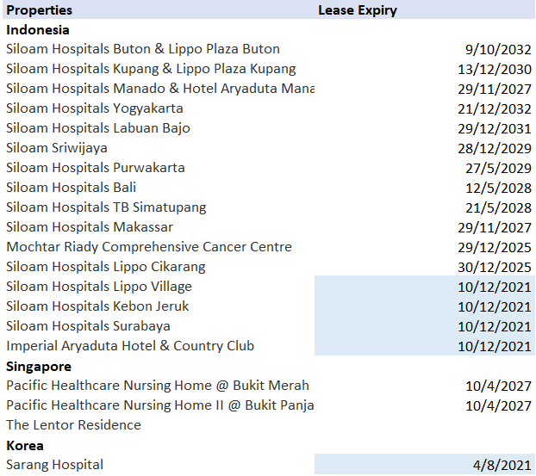The width and height of the screenshot is (536, 476).
Task: Select Siloam Hospitals Buton & Lippo Plaza Buton
Action: coord(143,49)
